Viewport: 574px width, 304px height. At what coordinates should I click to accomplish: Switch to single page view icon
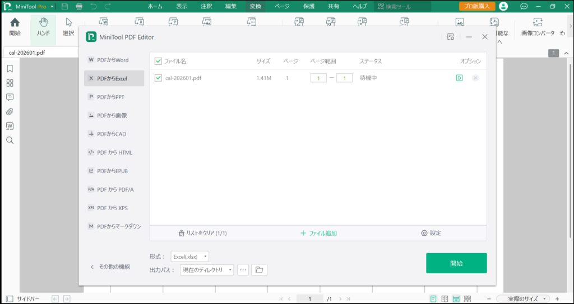point(433,298)
